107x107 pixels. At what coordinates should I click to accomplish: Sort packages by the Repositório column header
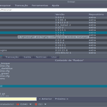tap(98, 14)
